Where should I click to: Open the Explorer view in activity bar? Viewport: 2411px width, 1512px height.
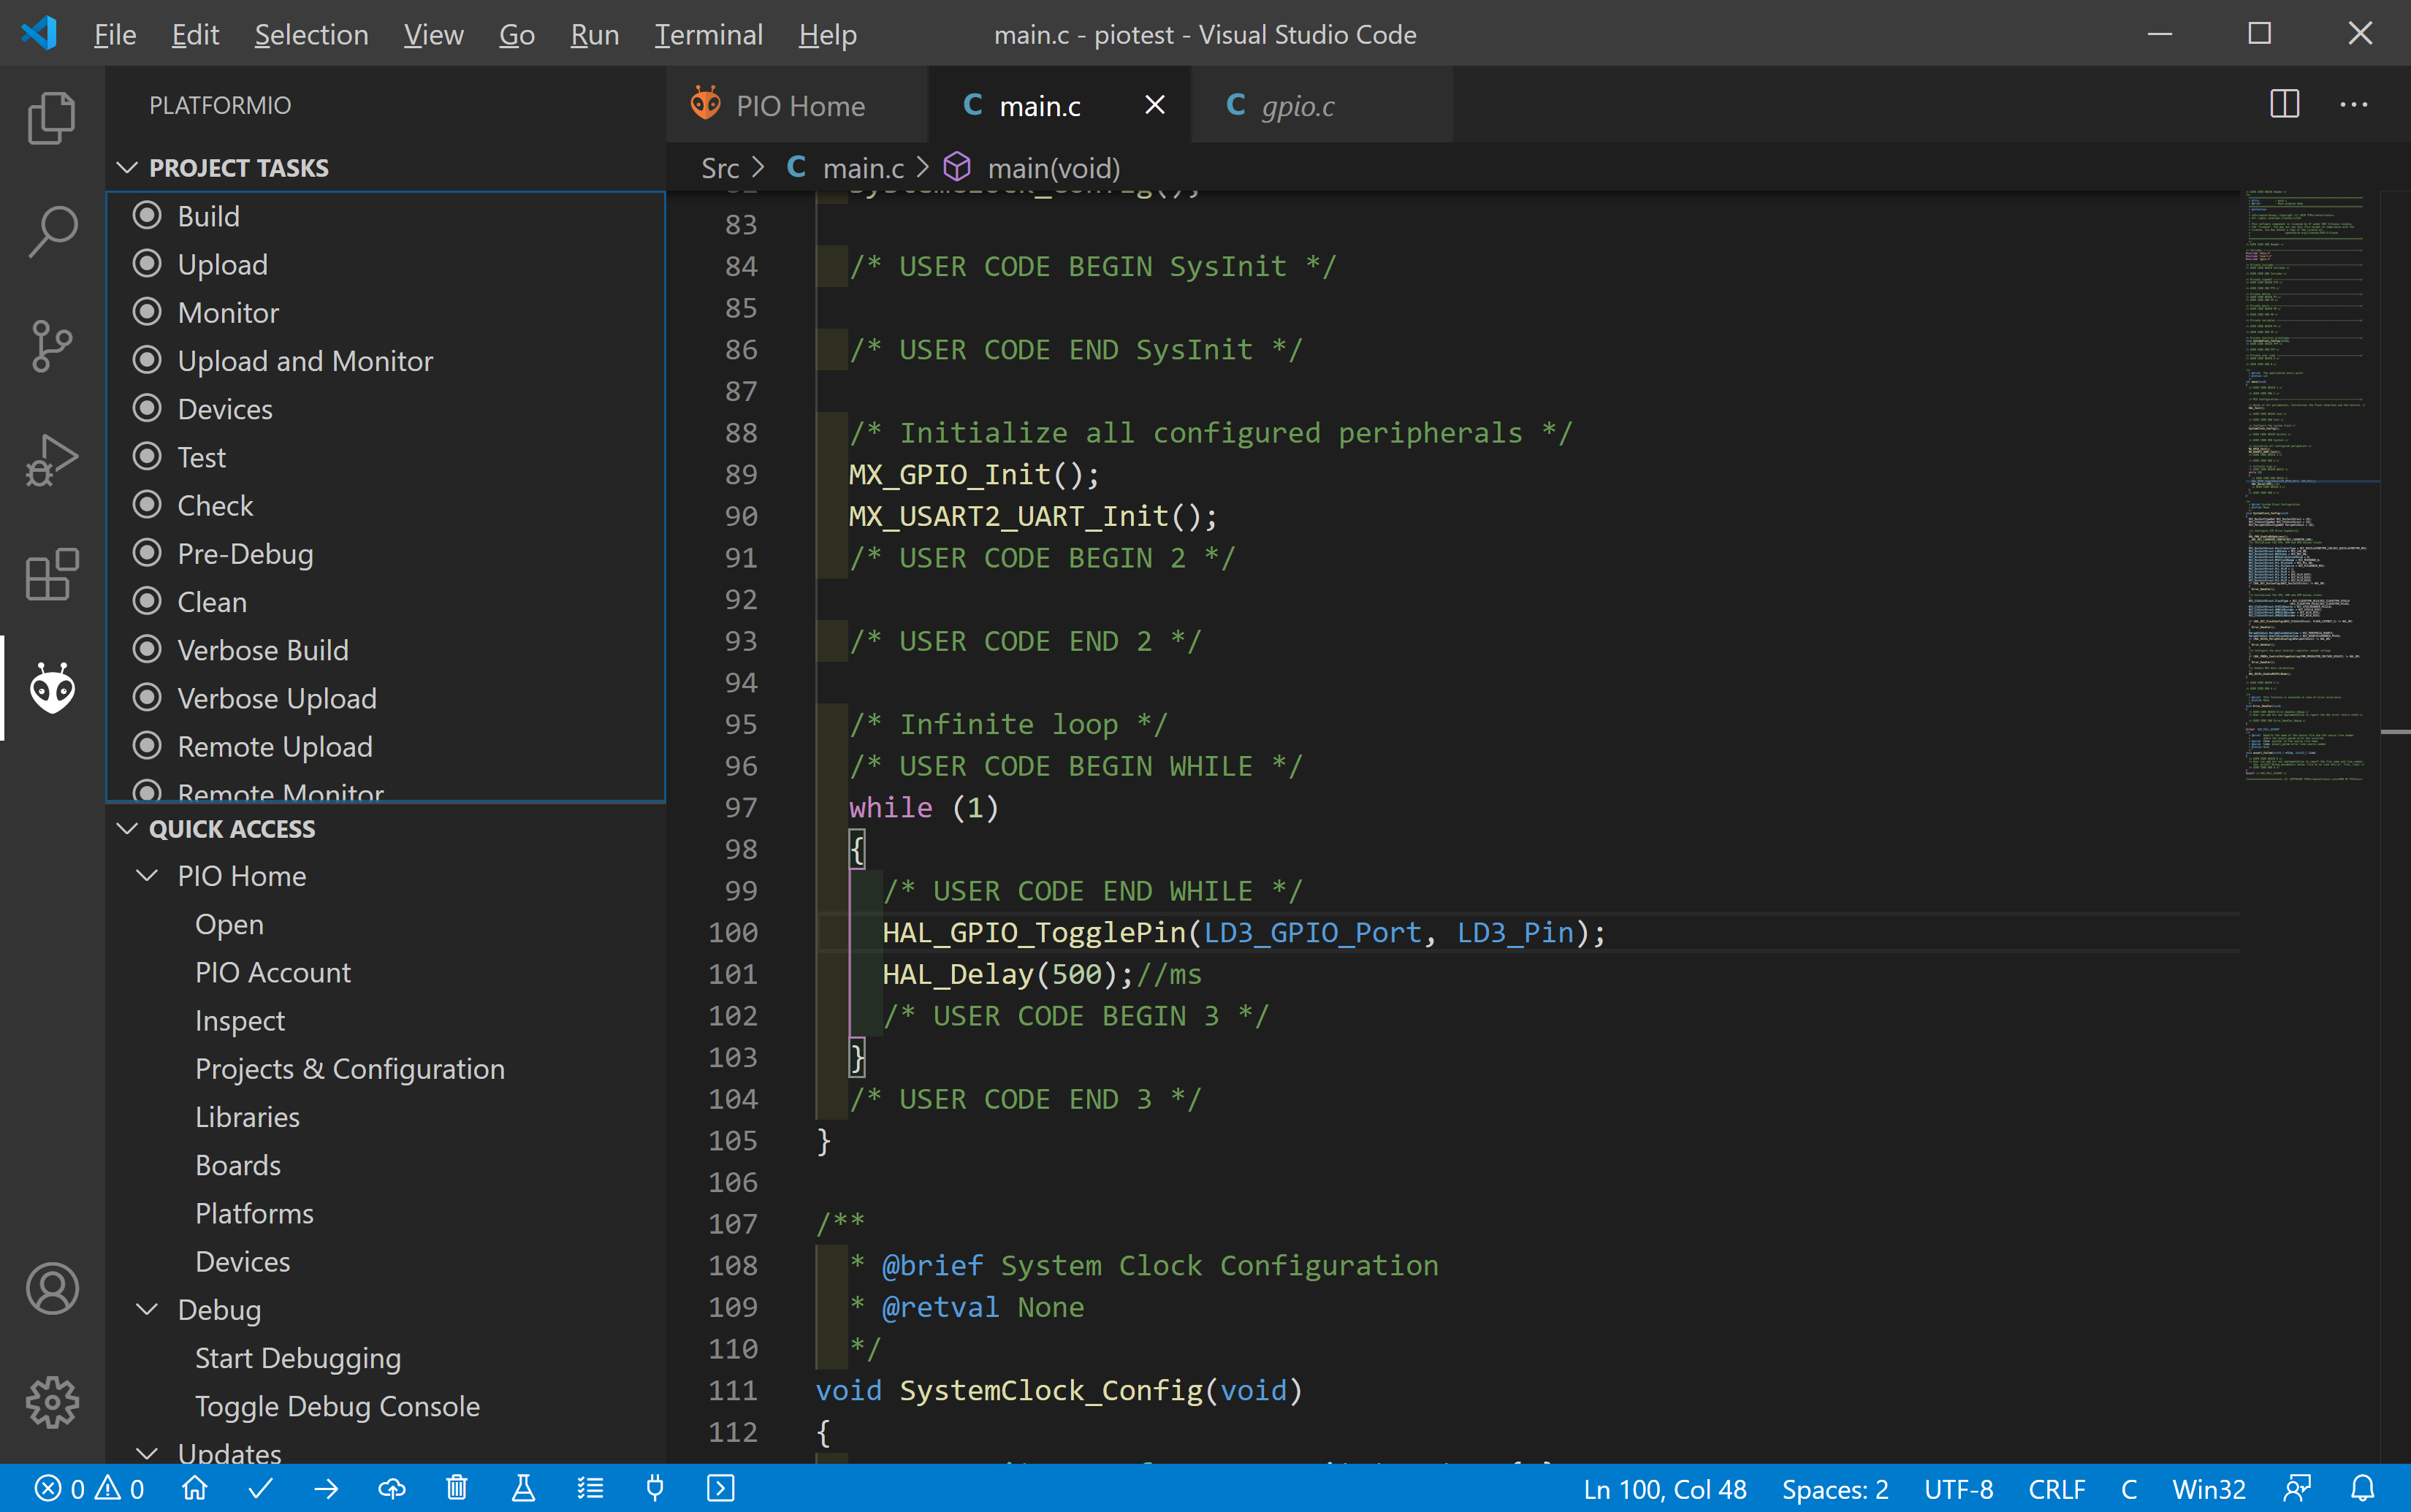tap(52, 118)
